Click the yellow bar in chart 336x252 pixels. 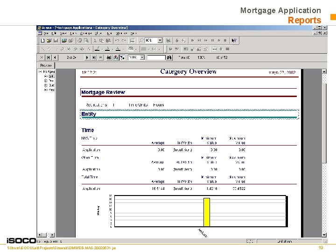pos(207,212)
